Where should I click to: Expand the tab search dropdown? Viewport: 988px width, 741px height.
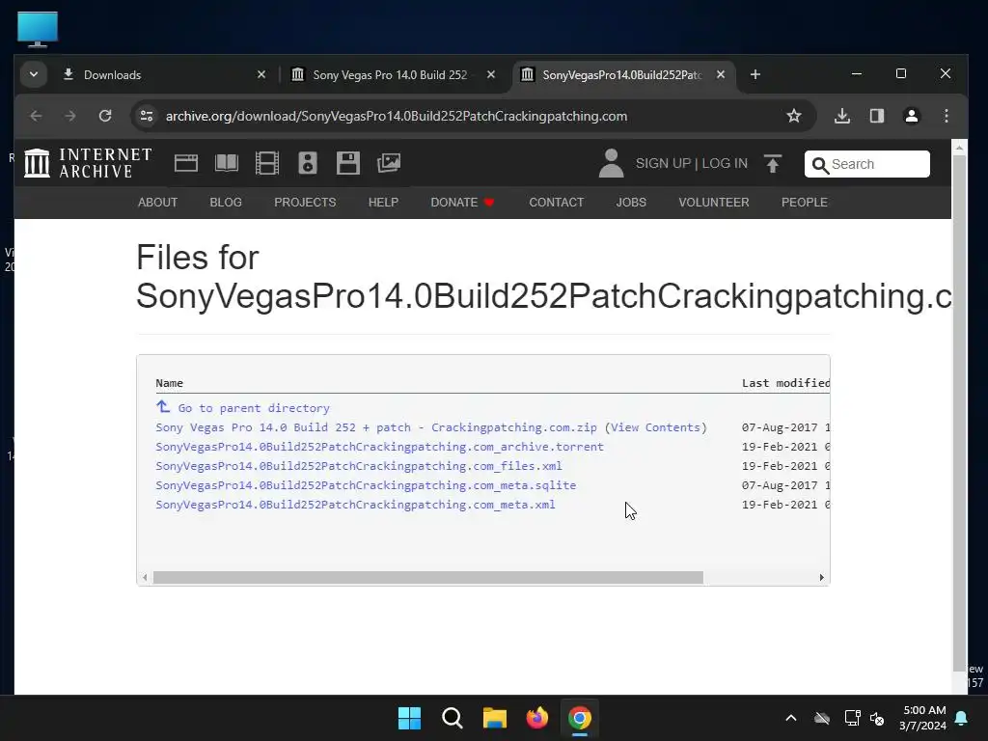(34, 75)
